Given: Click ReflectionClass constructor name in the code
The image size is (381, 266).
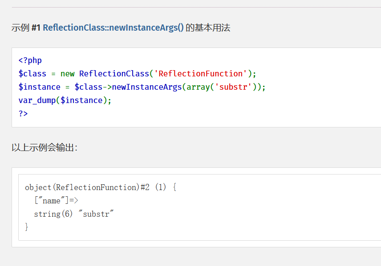Looking at the screenshot, I should click(114, 74).
